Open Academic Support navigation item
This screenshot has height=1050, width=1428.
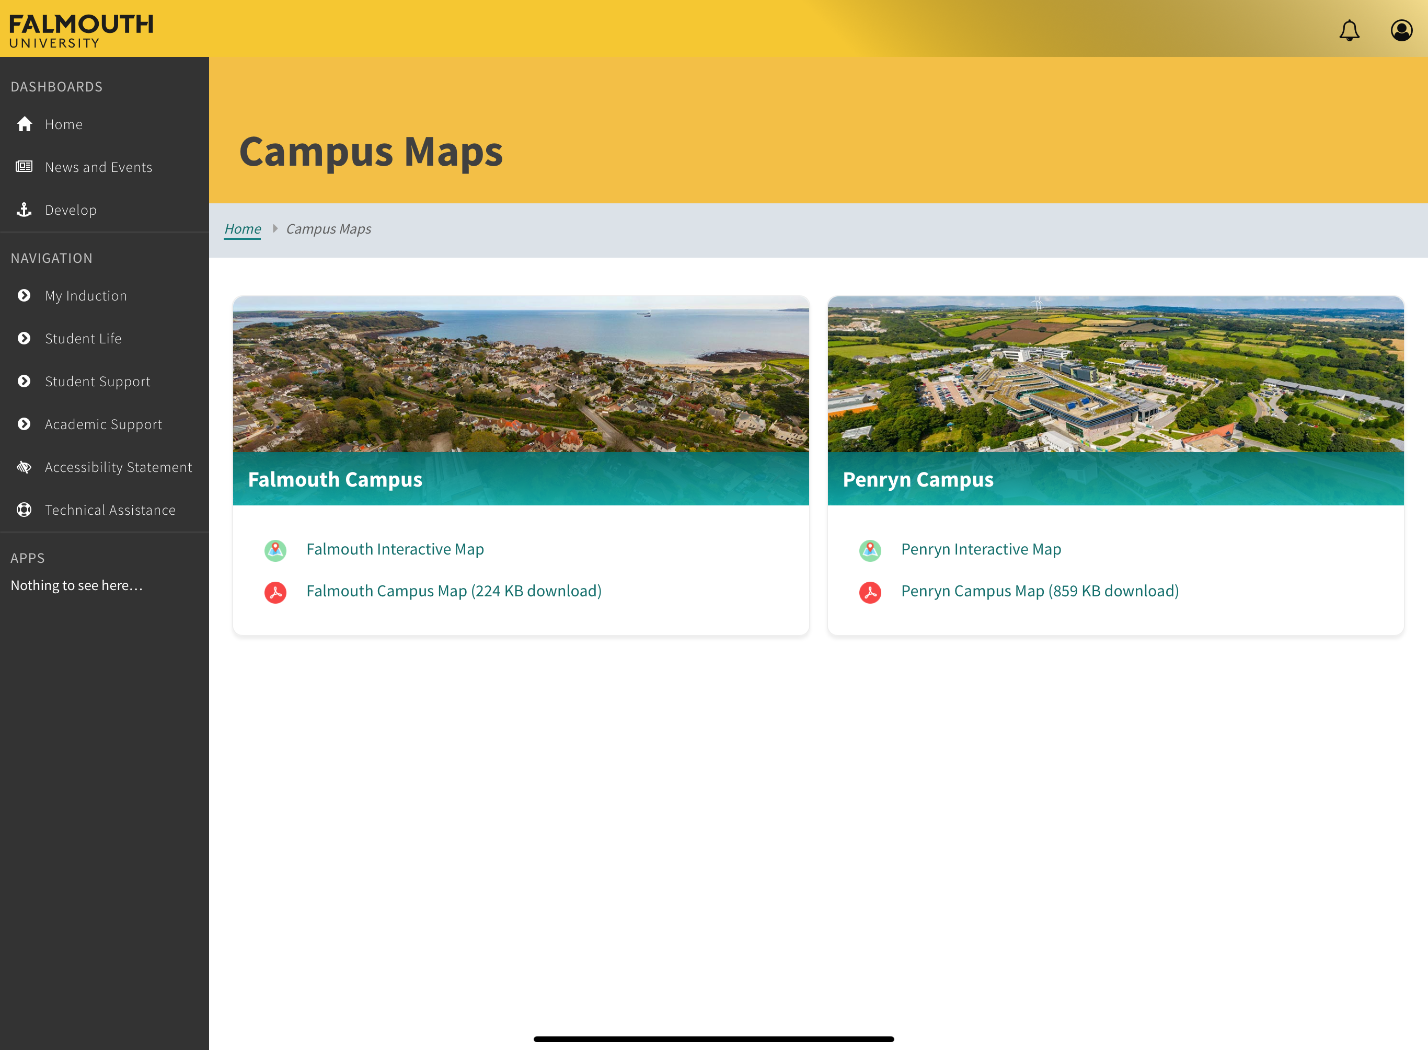[x=104, y=424]
